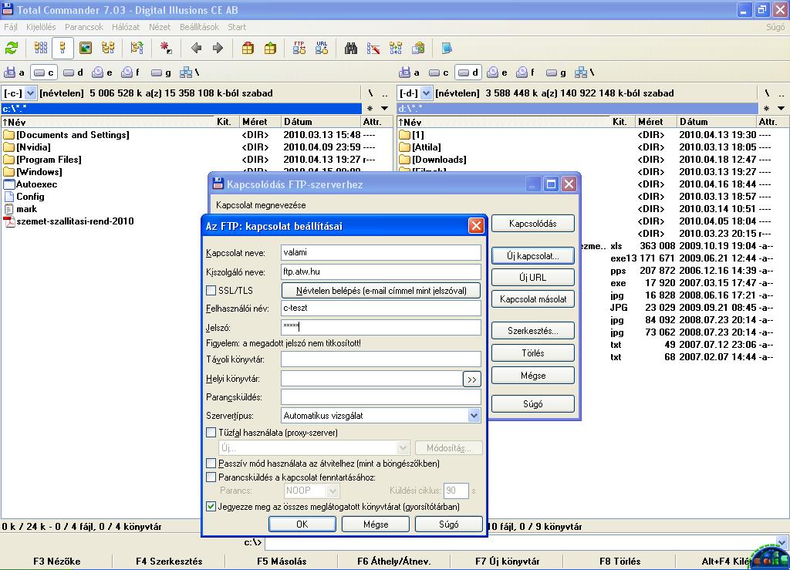This screenshot has height=570, width=790.
Task: Click the copy names to clipboard icon
Action: 418,49
